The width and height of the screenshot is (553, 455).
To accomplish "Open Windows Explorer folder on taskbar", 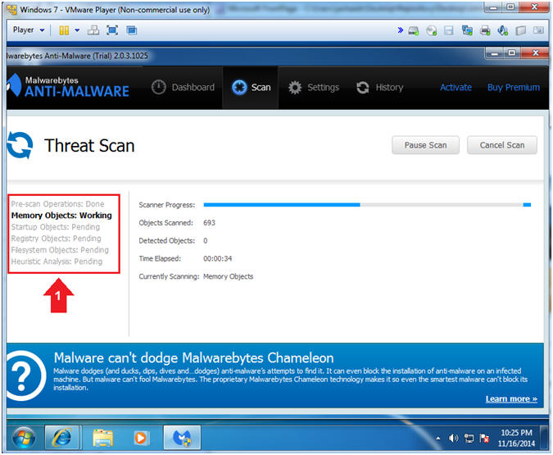I will click(x=102, y=438).
